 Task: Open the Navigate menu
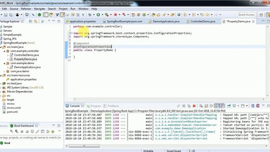click(39, 9)
